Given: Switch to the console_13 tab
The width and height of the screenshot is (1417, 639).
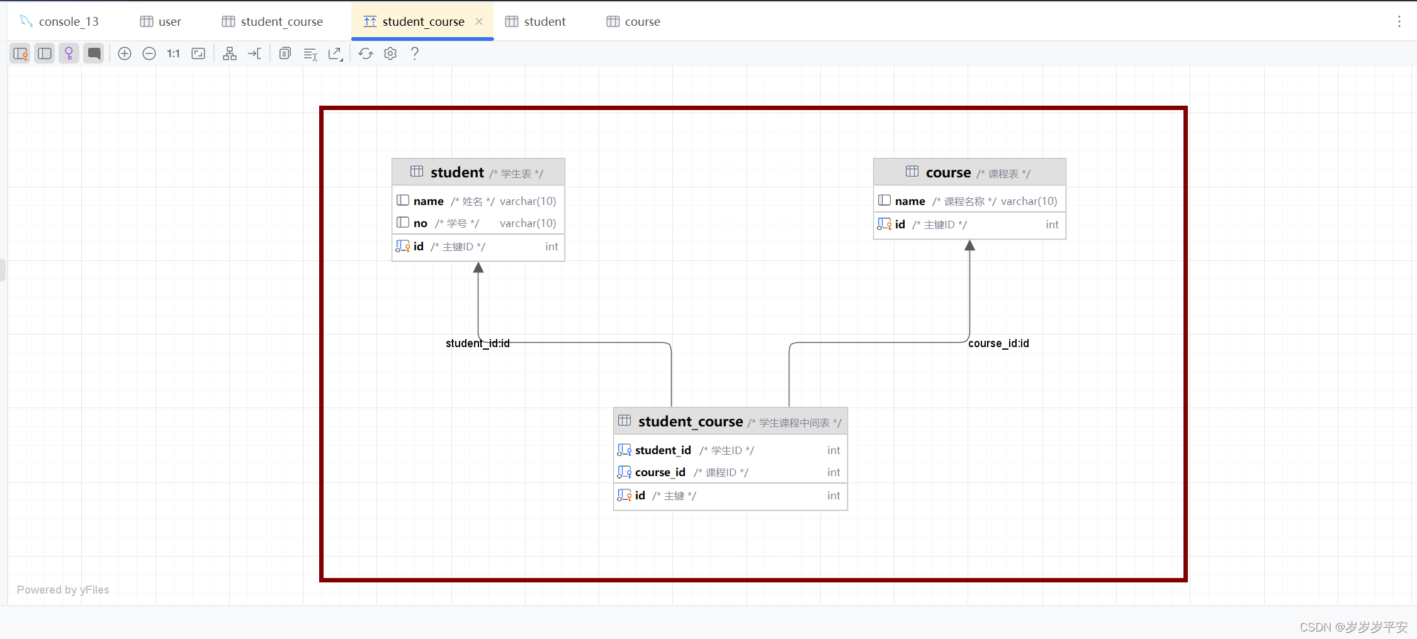Looking at the screenshot, I should coord(60,21).
